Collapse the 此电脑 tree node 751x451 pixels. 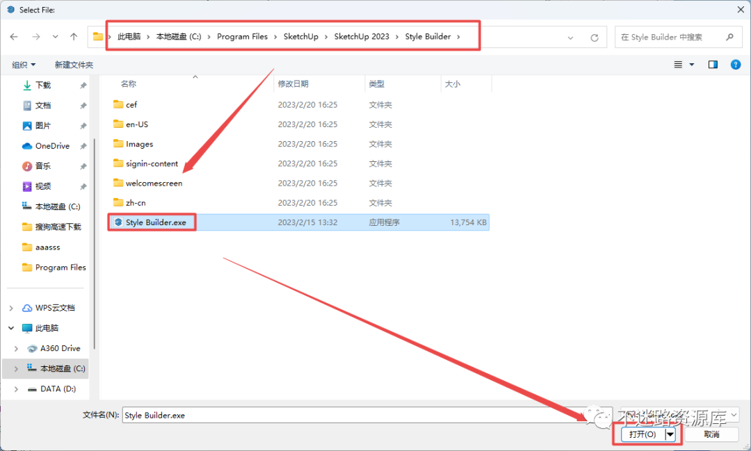tap(11, 328)
